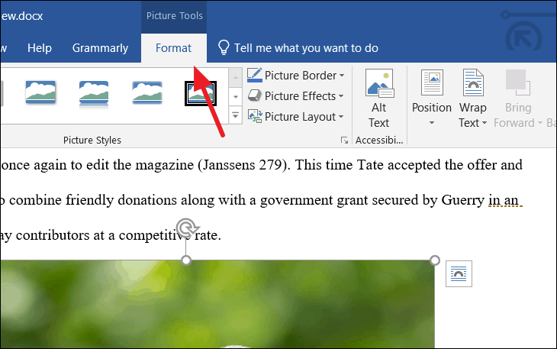This screenshot has height=349, width=557.
Task: Click the word "government" in the text
Action: pyautogui.click(x=296, y=200)
